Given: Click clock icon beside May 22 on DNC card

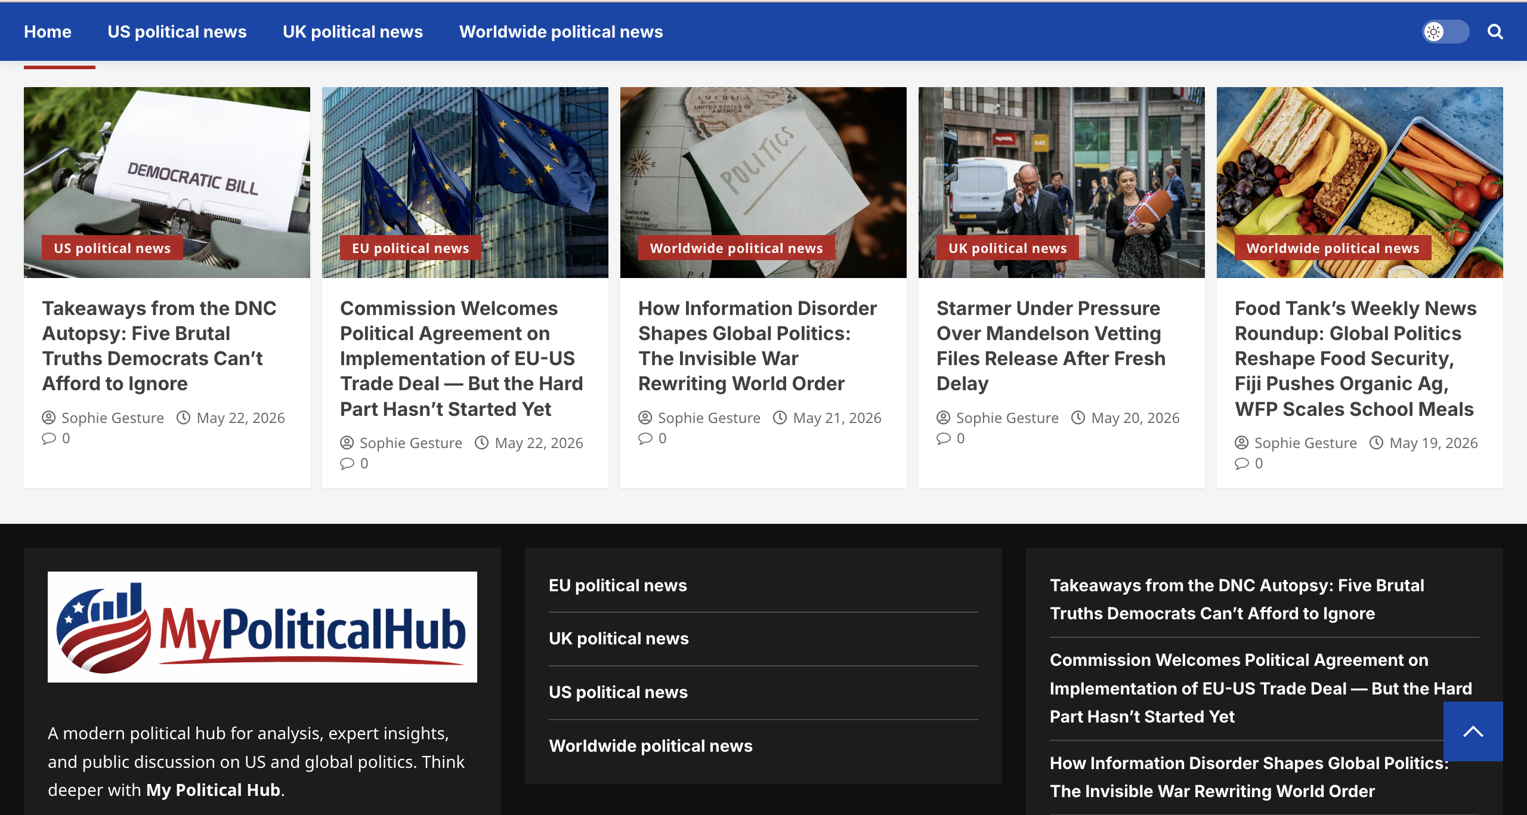Looking at the screenshot, I should point(184,418).
